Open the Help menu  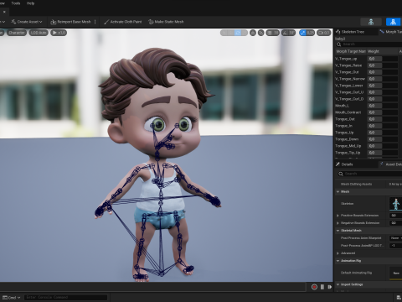click(x=30, y=3)
